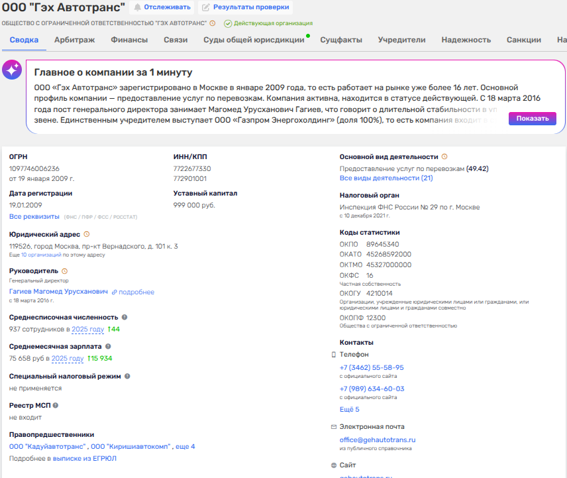
Task: Click the clock icon after the full company name
Action: click(x=213, y=23)
